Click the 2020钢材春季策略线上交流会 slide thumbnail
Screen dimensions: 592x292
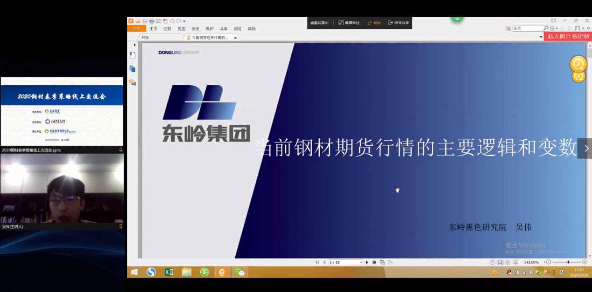[x=62, y=111]
